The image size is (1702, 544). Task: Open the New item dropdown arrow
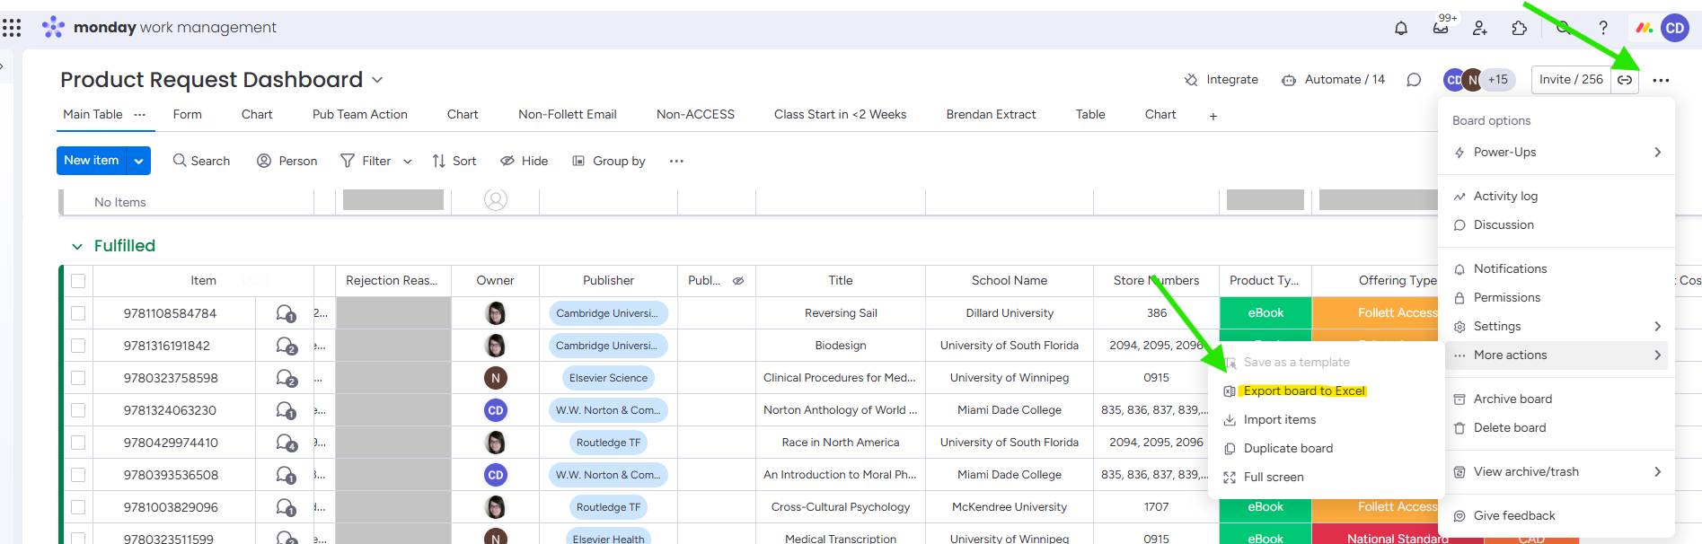138,161
